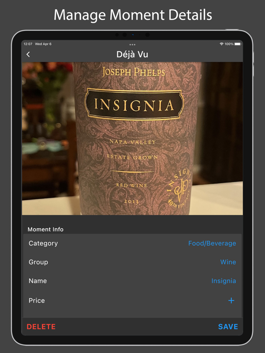
Task: Select the Group row
Action: tap(132, 262)
